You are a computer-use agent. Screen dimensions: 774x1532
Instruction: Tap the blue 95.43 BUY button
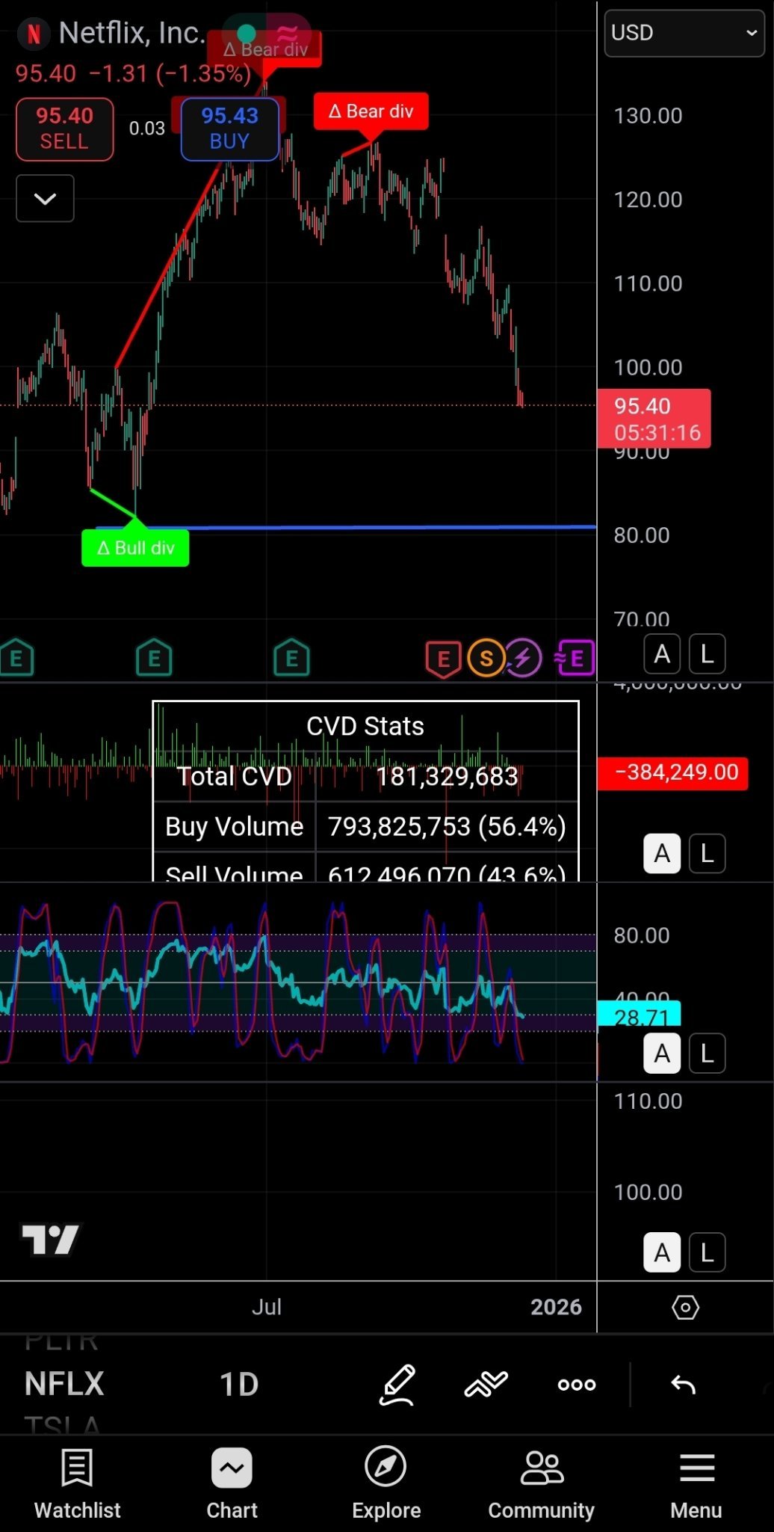pos(229,129)
